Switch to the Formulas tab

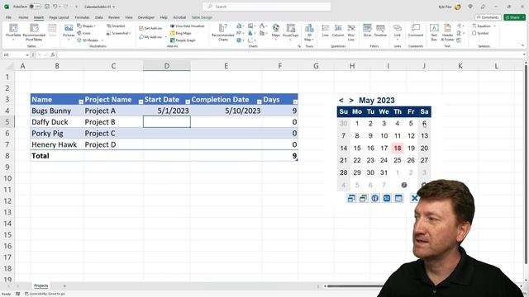(82, 17)
